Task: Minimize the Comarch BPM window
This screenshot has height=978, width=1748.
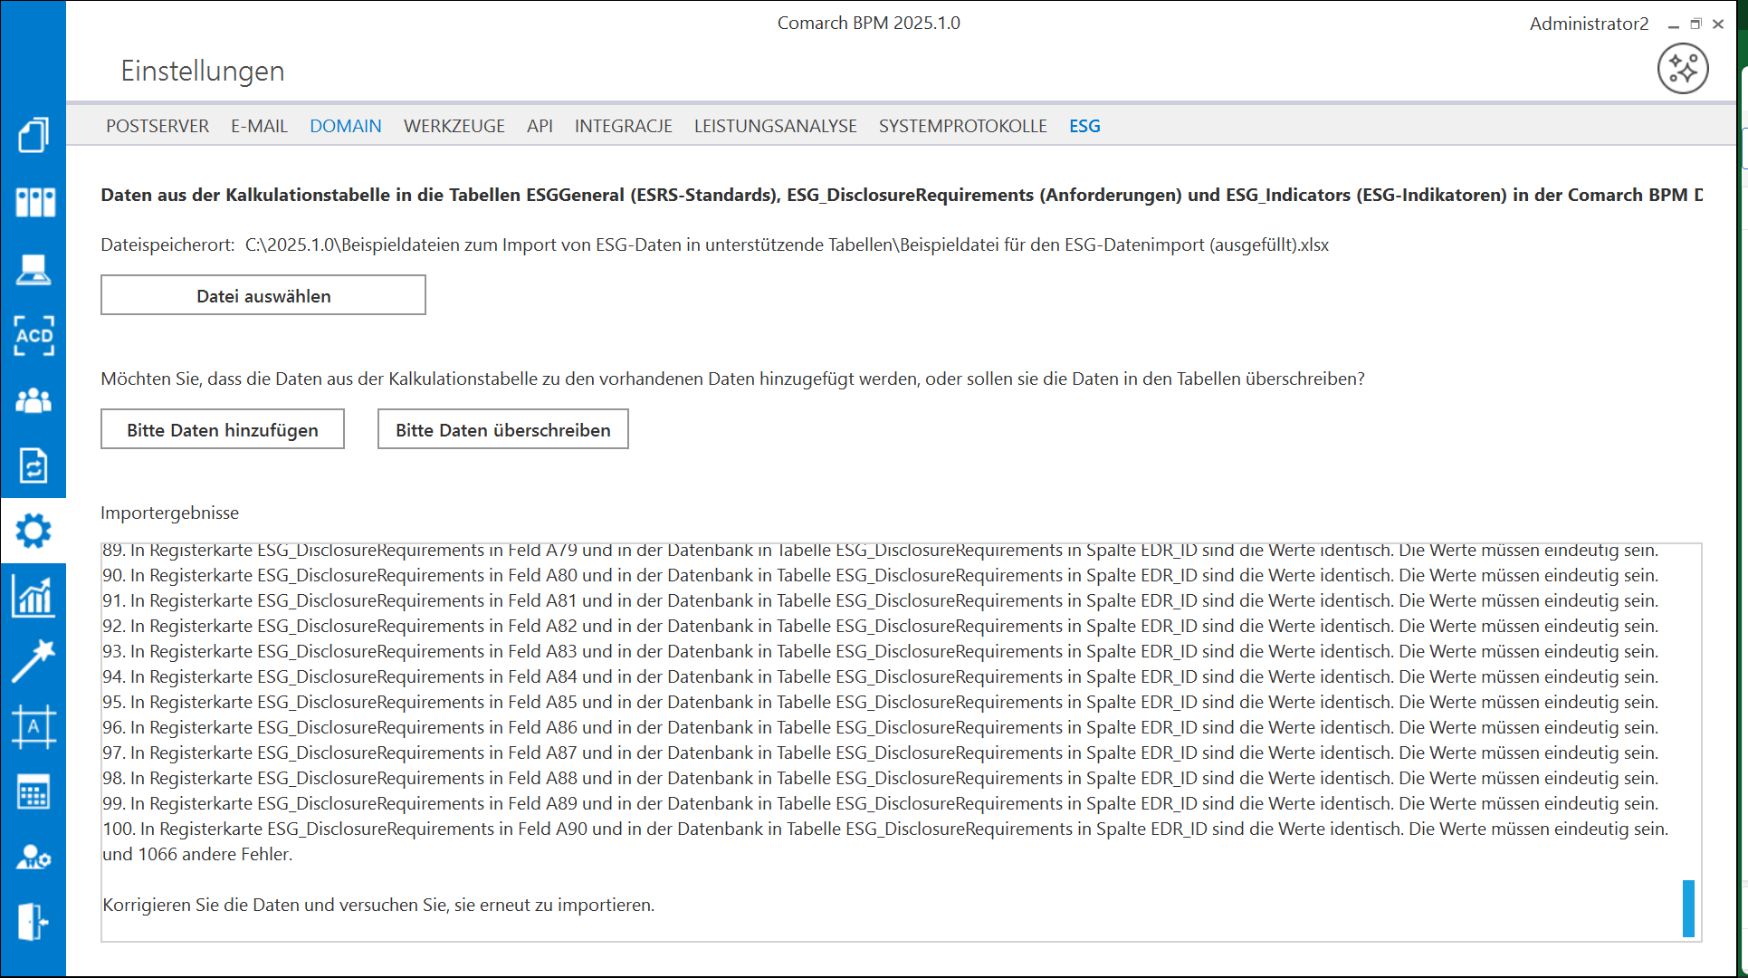Action: 1674,24
